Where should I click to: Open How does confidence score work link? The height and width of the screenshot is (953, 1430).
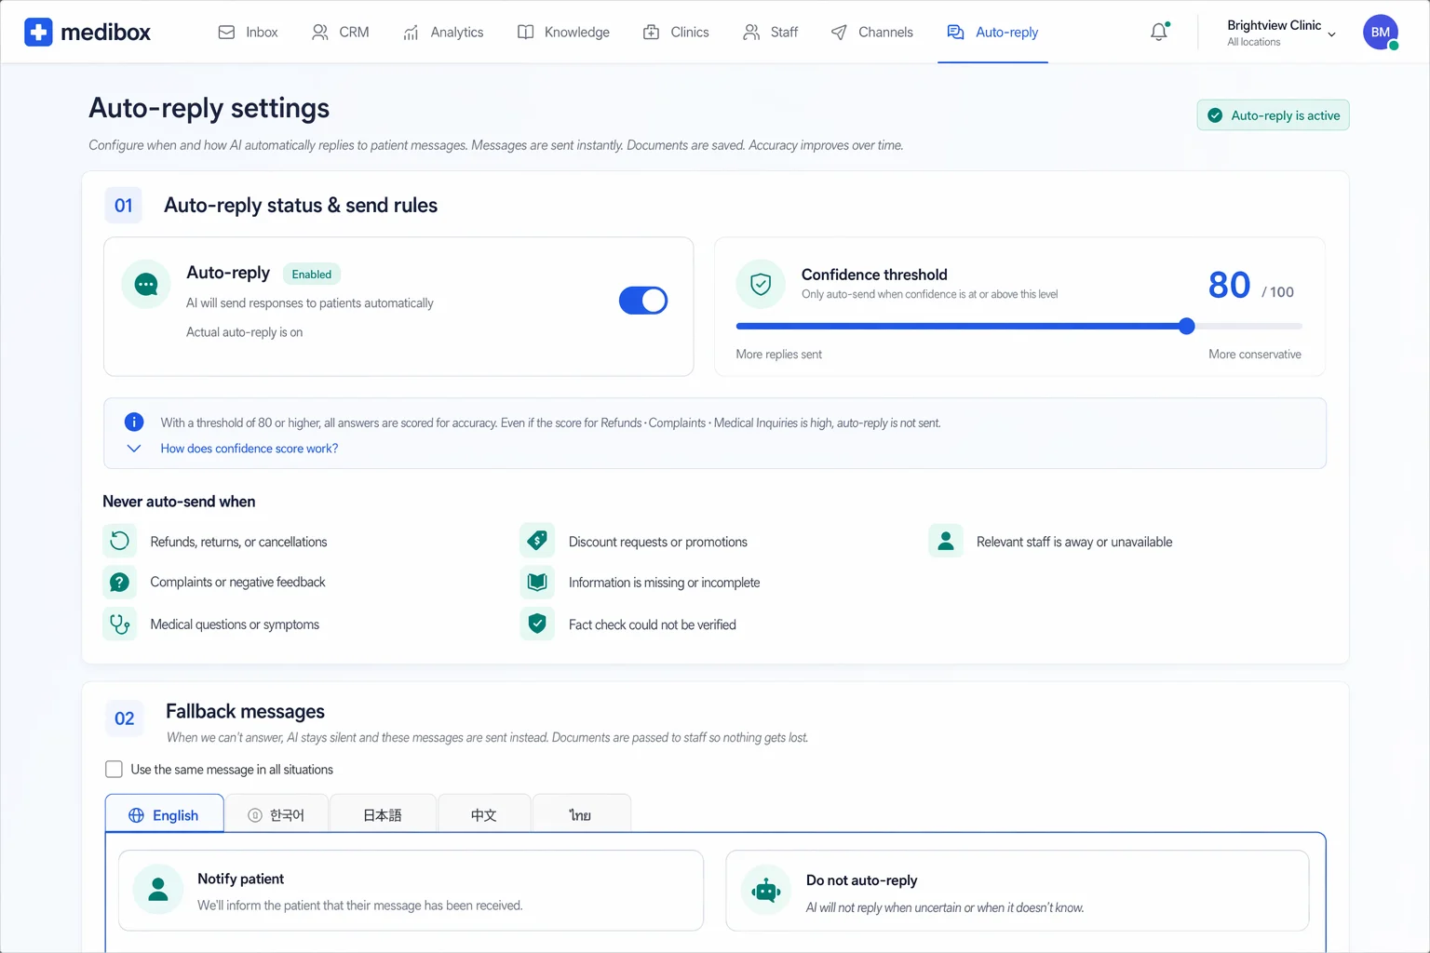(x=249, y=449)
